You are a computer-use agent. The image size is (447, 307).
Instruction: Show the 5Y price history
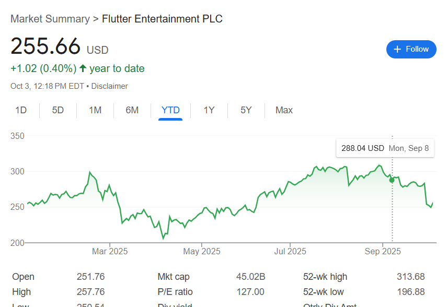coord(246,110)
